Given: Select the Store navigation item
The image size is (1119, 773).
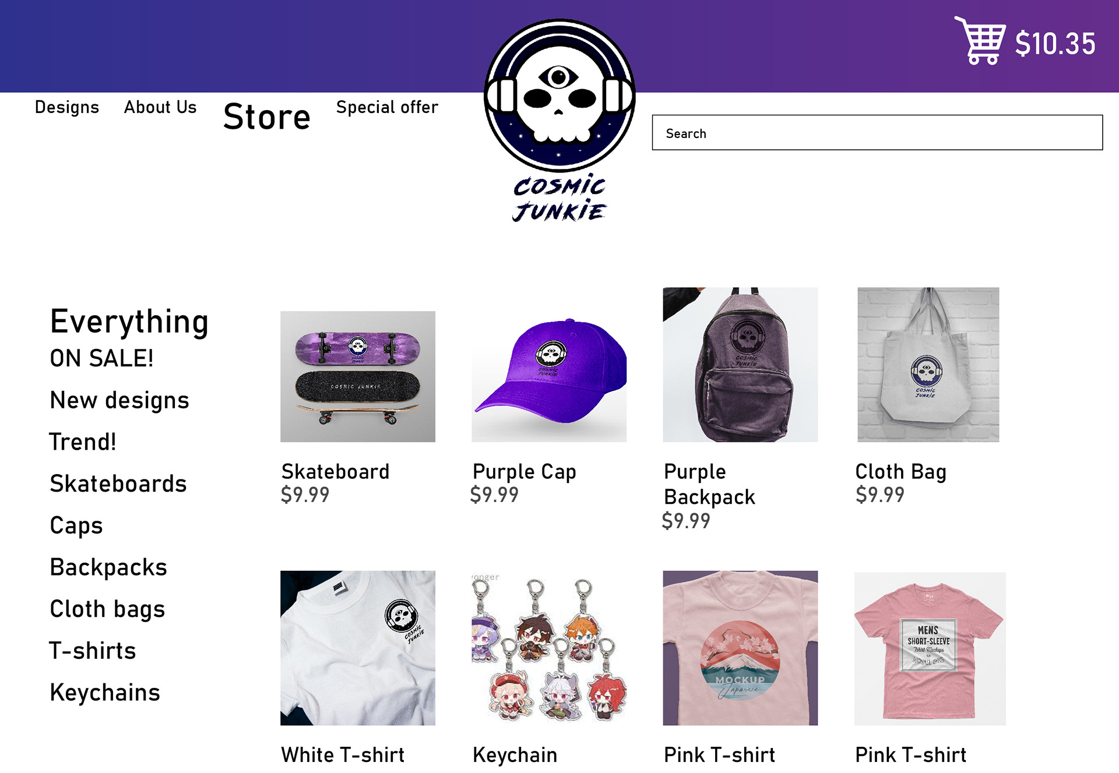Looking at the screenshot, I should point(267,117).
